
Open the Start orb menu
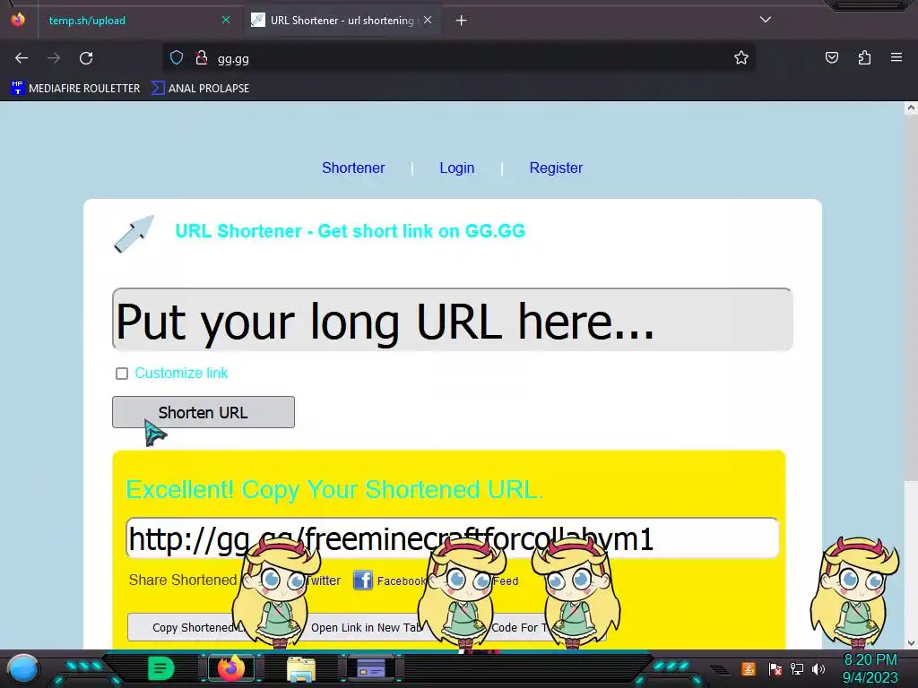[x=23, y=668]
